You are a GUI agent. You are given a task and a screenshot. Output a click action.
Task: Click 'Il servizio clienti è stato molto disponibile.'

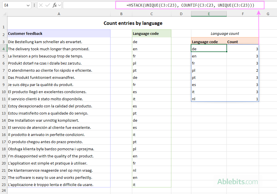(x=45, y=99)
